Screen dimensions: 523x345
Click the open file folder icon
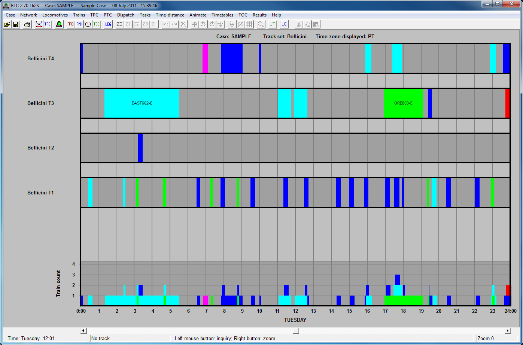pos(7,24)
